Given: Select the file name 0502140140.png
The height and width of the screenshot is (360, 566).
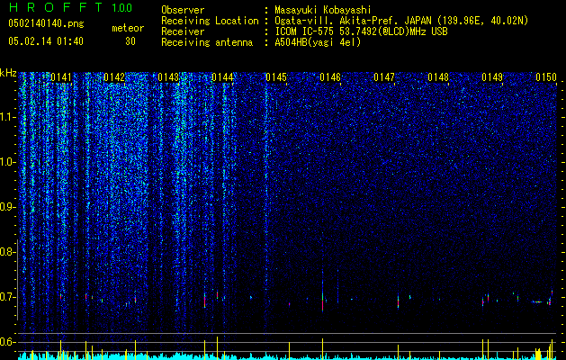Looking at the screenshot, I should pyautogui.click(x=46, y=23).
